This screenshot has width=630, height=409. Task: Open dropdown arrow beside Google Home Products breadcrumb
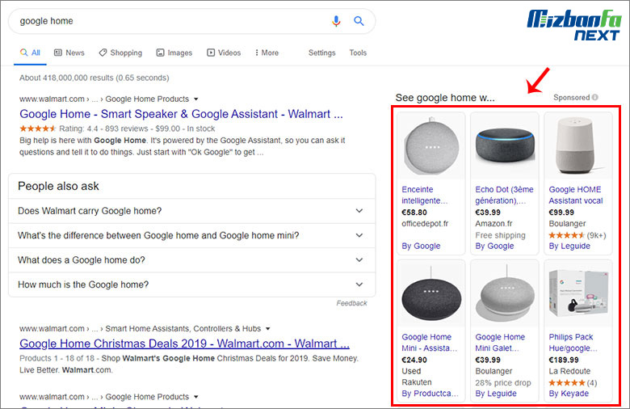[x=196, y=99]
